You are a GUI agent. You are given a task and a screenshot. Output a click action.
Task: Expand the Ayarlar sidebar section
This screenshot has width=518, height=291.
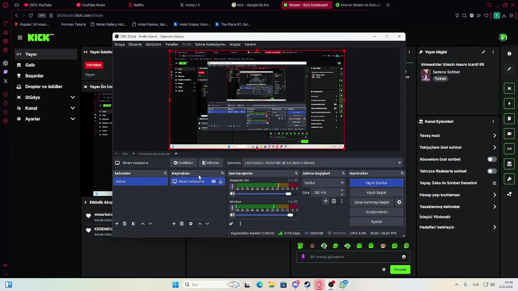72,119
